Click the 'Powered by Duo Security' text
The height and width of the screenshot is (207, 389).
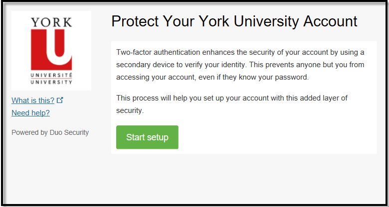[x=50, y=132]
